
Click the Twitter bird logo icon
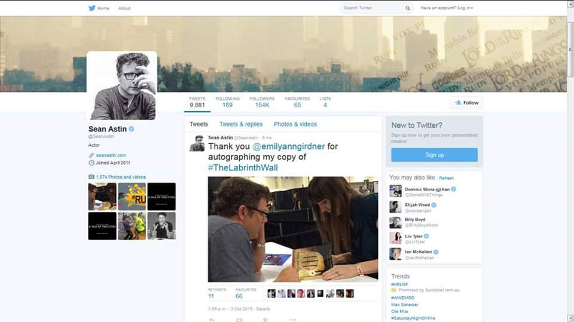(x=92, y=8)
